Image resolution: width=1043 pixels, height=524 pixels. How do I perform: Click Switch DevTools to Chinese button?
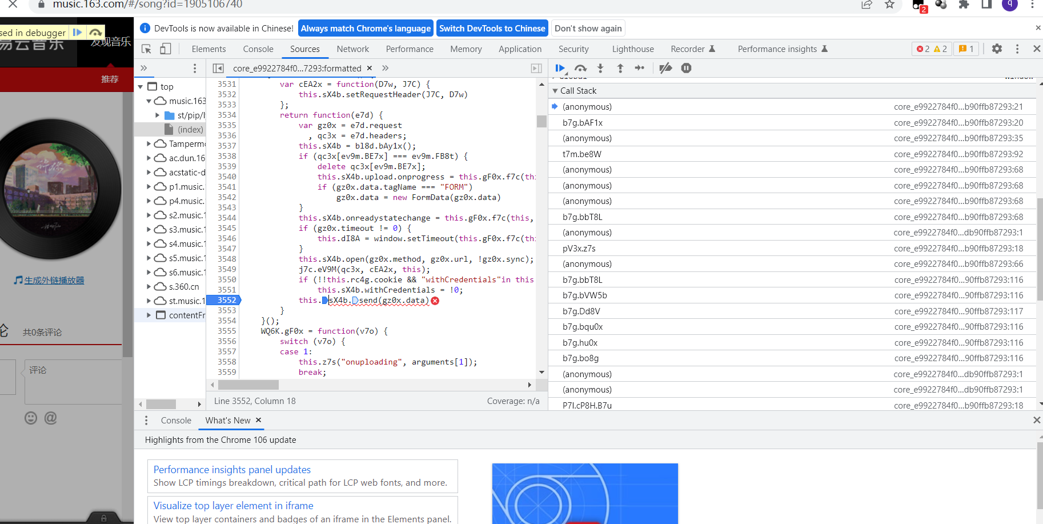pos(492,29)
